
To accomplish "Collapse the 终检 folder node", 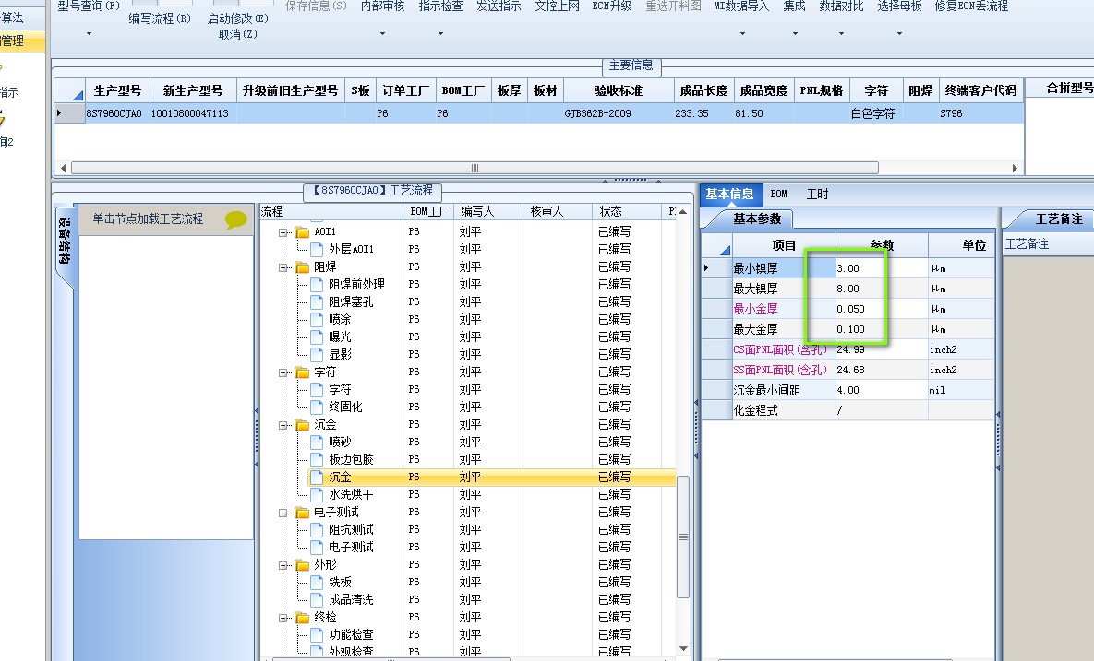I will coord(284,617).
